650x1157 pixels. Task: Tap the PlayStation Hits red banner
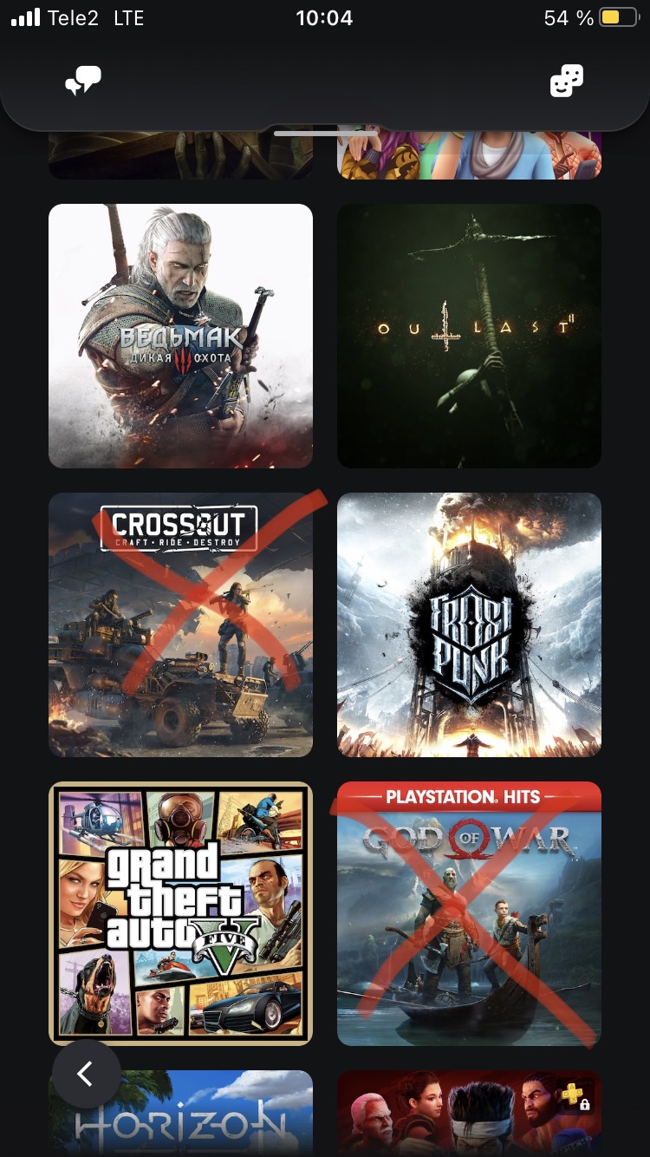[469, 797]
